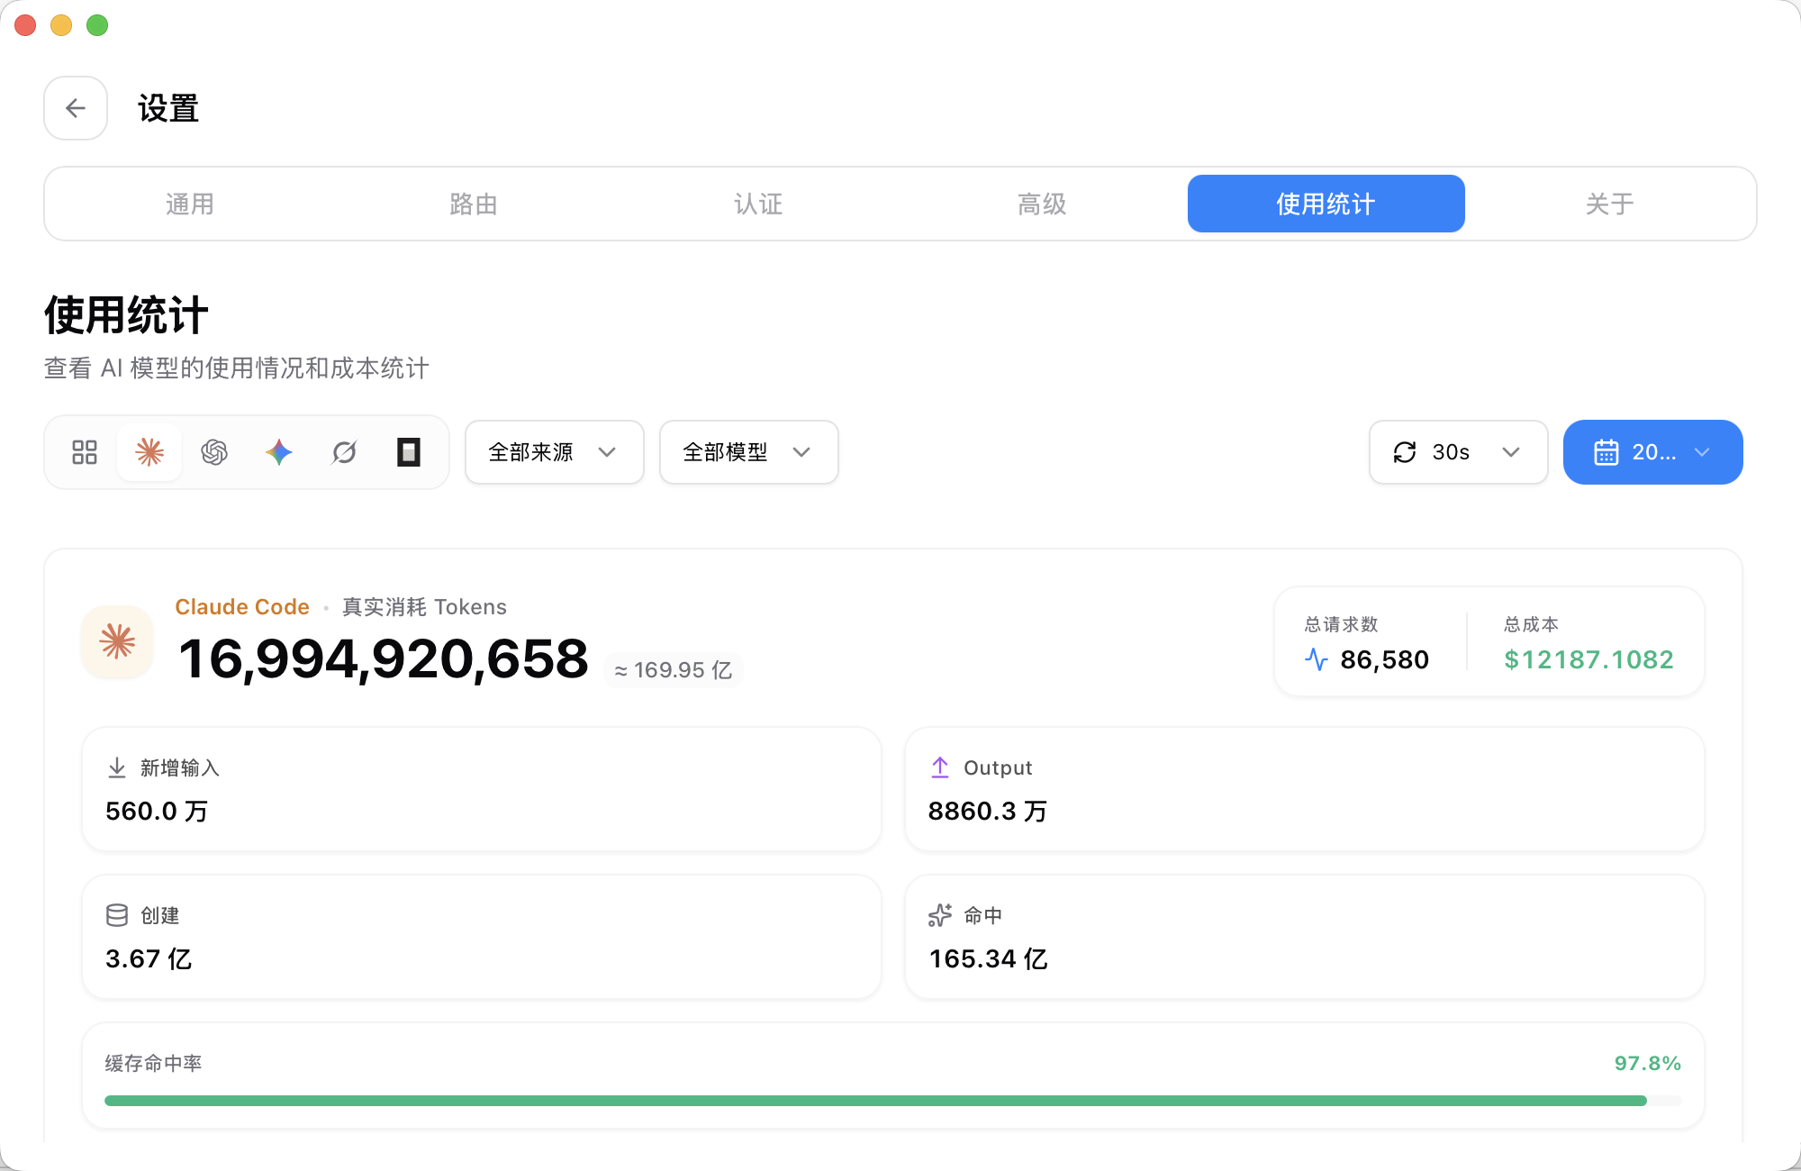Open the 全部模型 model dropdown
Image resolution: width=1801 pixels, height=1171 pixels.
coord(749,452)
